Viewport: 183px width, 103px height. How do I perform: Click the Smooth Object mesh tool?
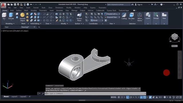click(22, 17)
